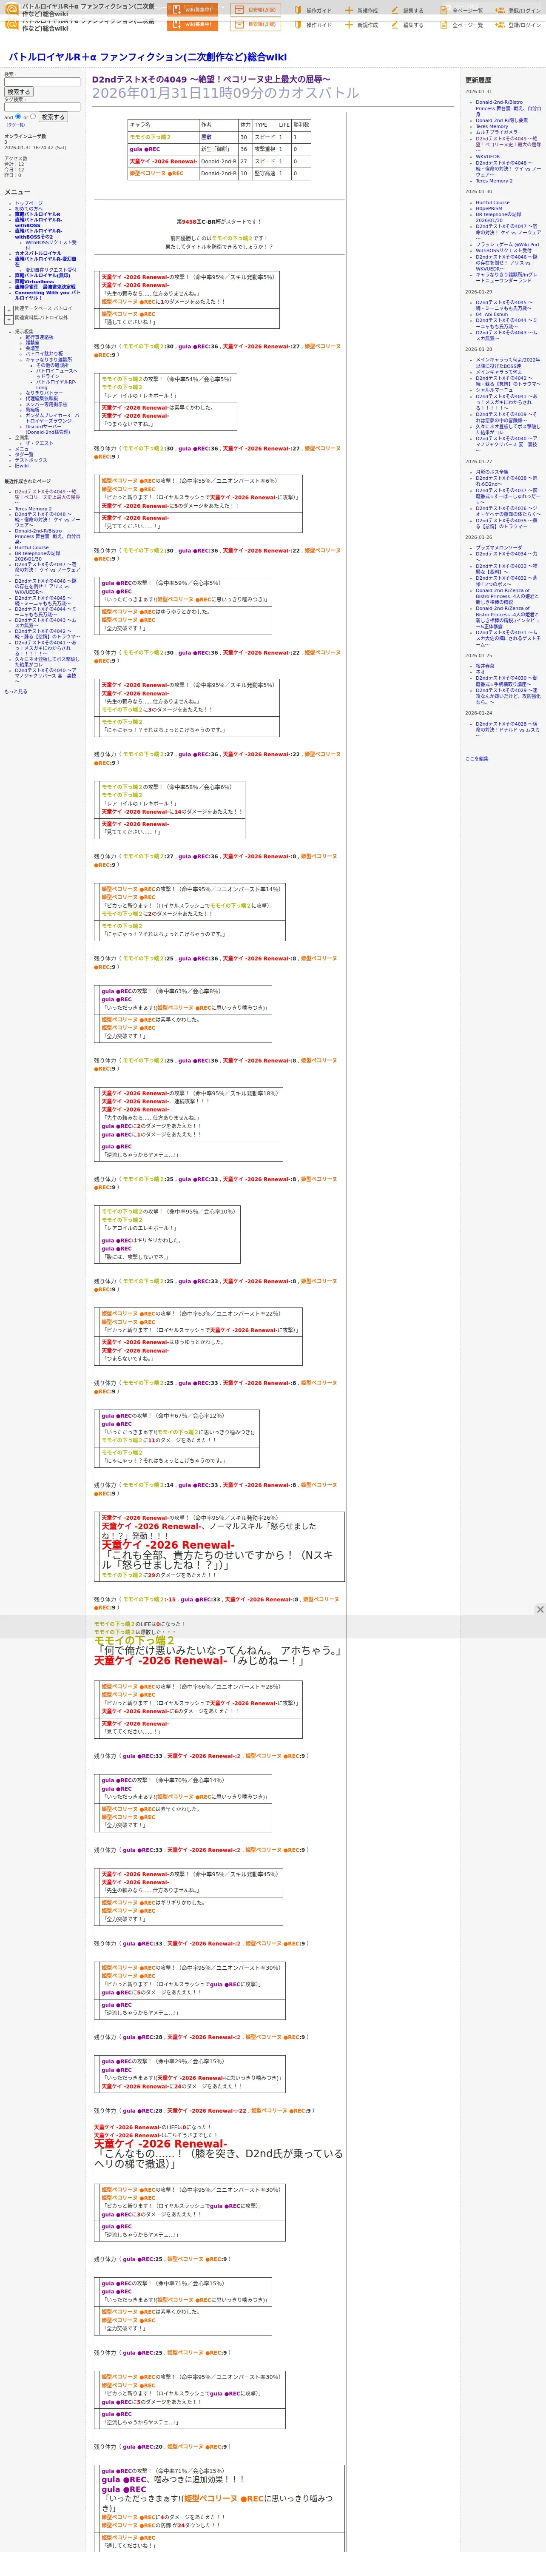Open 愚痴板 board link

point(33,410)
